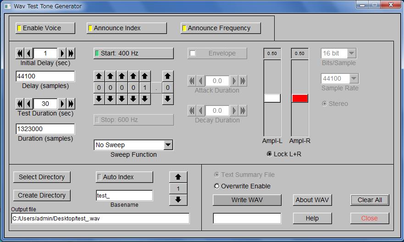Click Test Duration fast-decrease double arrow
404x242 pixels.
pyautogui.click(x=20, y=104)
